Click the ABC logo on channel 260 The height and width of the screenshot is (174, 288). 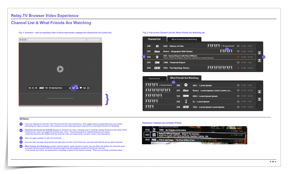pyautogui.click(x=186, y=85)
